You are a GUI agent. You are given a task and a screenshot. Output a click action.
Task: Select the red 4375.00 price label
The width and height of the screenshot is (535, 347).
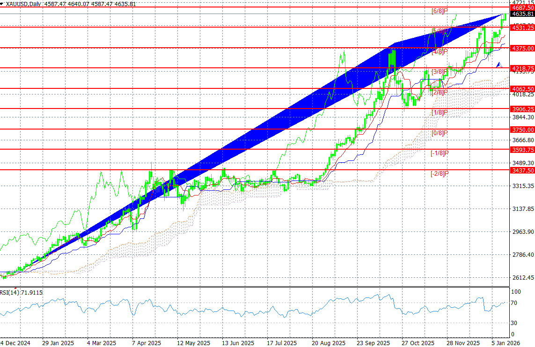point(522,49)
